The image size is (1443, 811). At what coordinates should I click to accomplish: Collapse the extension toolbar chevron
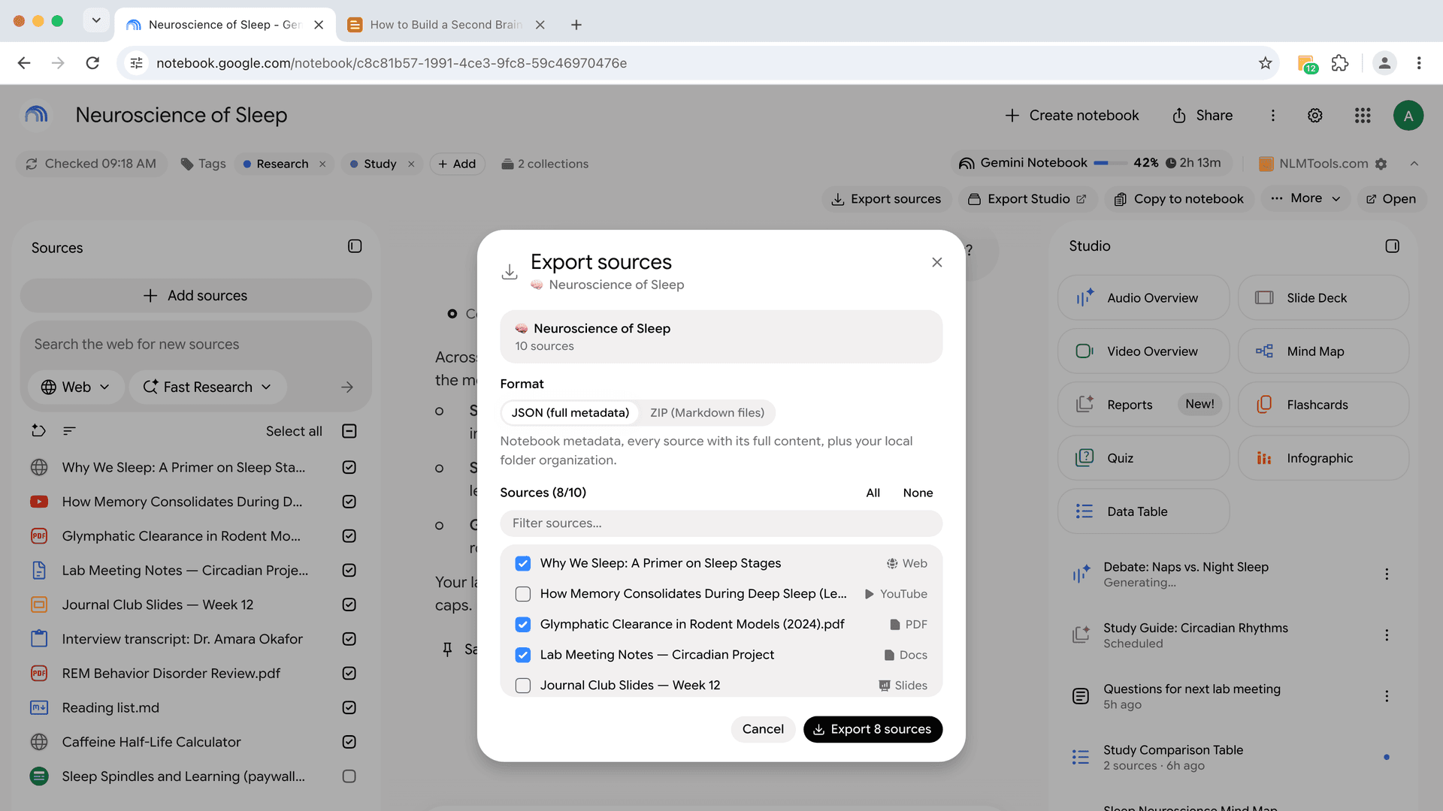[1414, 164]
